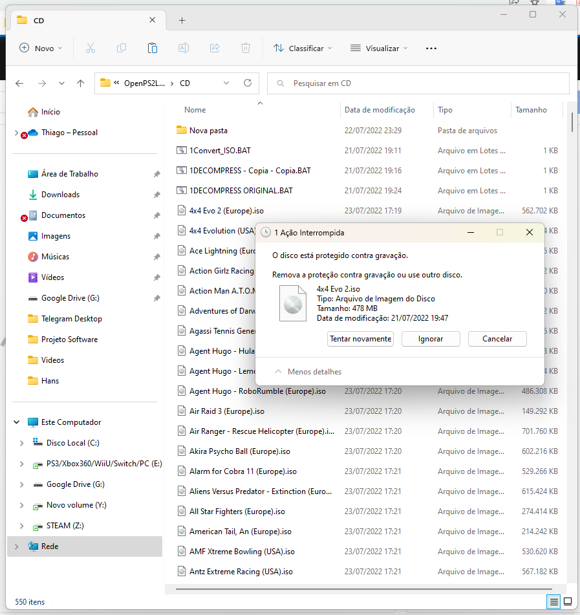580x615 pixels.
Task: Expand STEAM (Z:) drive node
Action: 21,526
